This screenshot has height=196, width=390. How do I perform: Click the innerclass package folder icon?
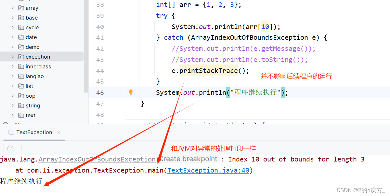tap(21, 66)
